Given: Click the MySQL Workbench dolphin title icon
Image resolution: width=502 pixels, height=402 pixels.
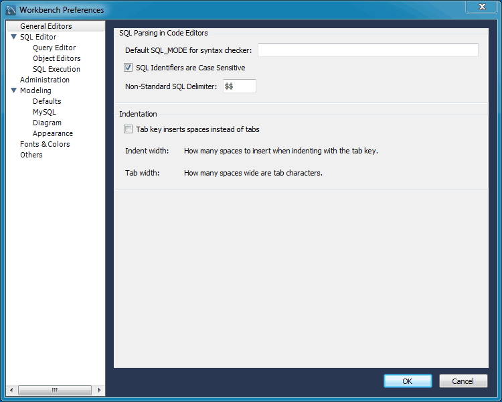Looking at the screenshot, I should pyautogui.click(x=11, y=10).
